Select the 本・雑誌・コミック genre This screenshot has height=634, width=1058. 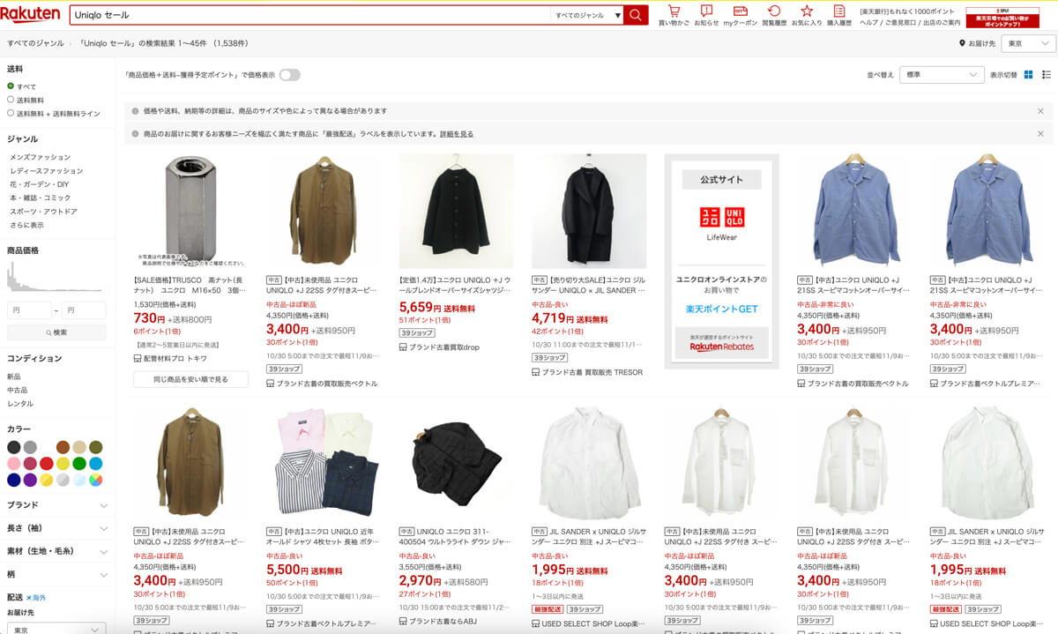(x=41, y=198)
